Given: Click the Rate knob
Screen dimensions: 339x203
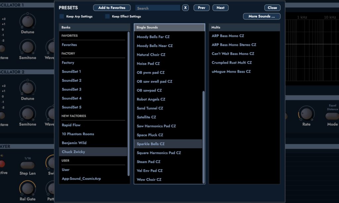Looking at the screenshot, I should pos(306,113).
